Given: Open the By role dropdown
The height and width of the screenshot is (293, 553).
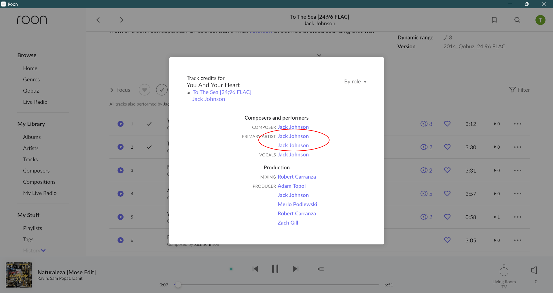Looking at the screenshot, I should point(355,82).
